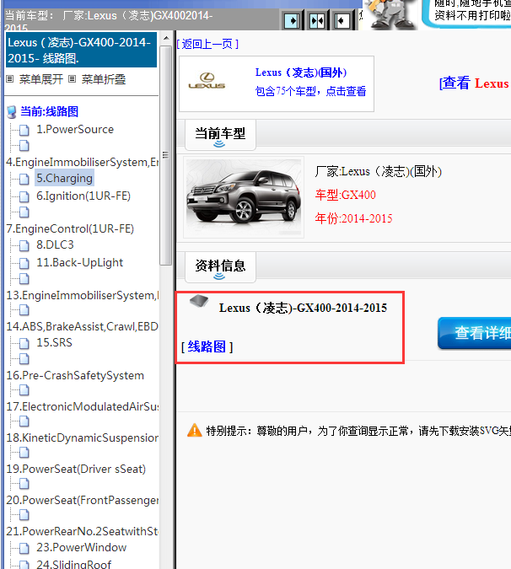Open 23.PowerWindow diagram
Screen dimensions: 511x569
click(81, 547)
